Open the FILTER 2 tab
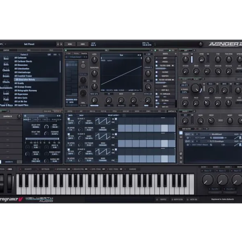The width and height of the screenshot is (242, 243). point(196,79)
